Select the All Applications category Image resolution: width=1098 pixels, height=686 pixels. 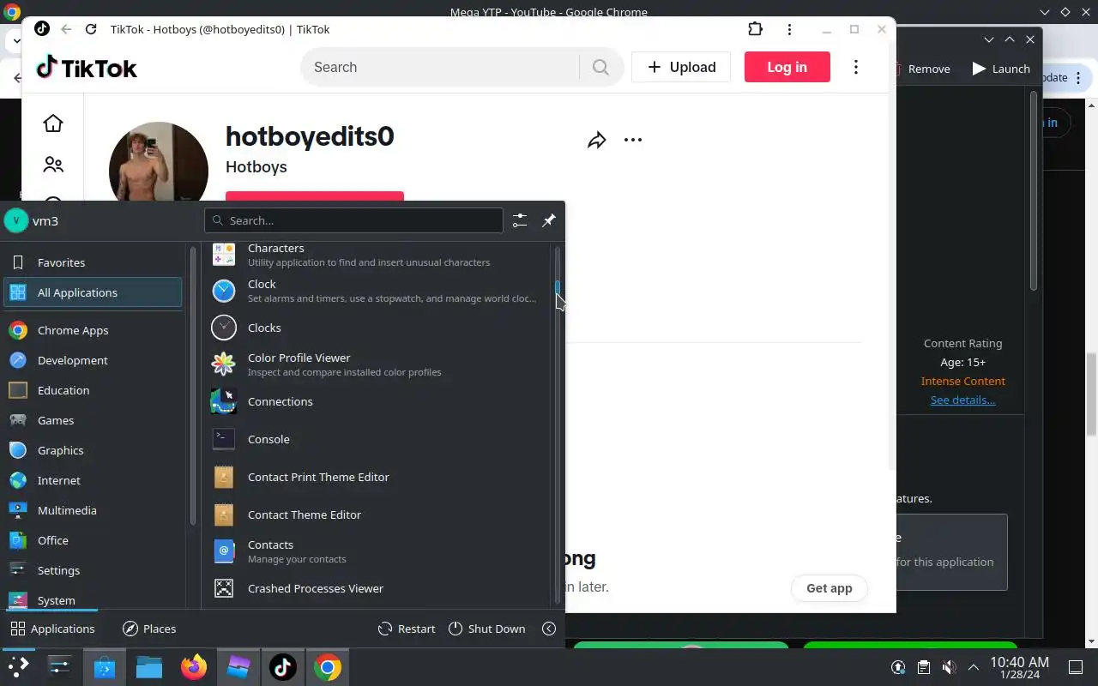(x=93, y=292)
